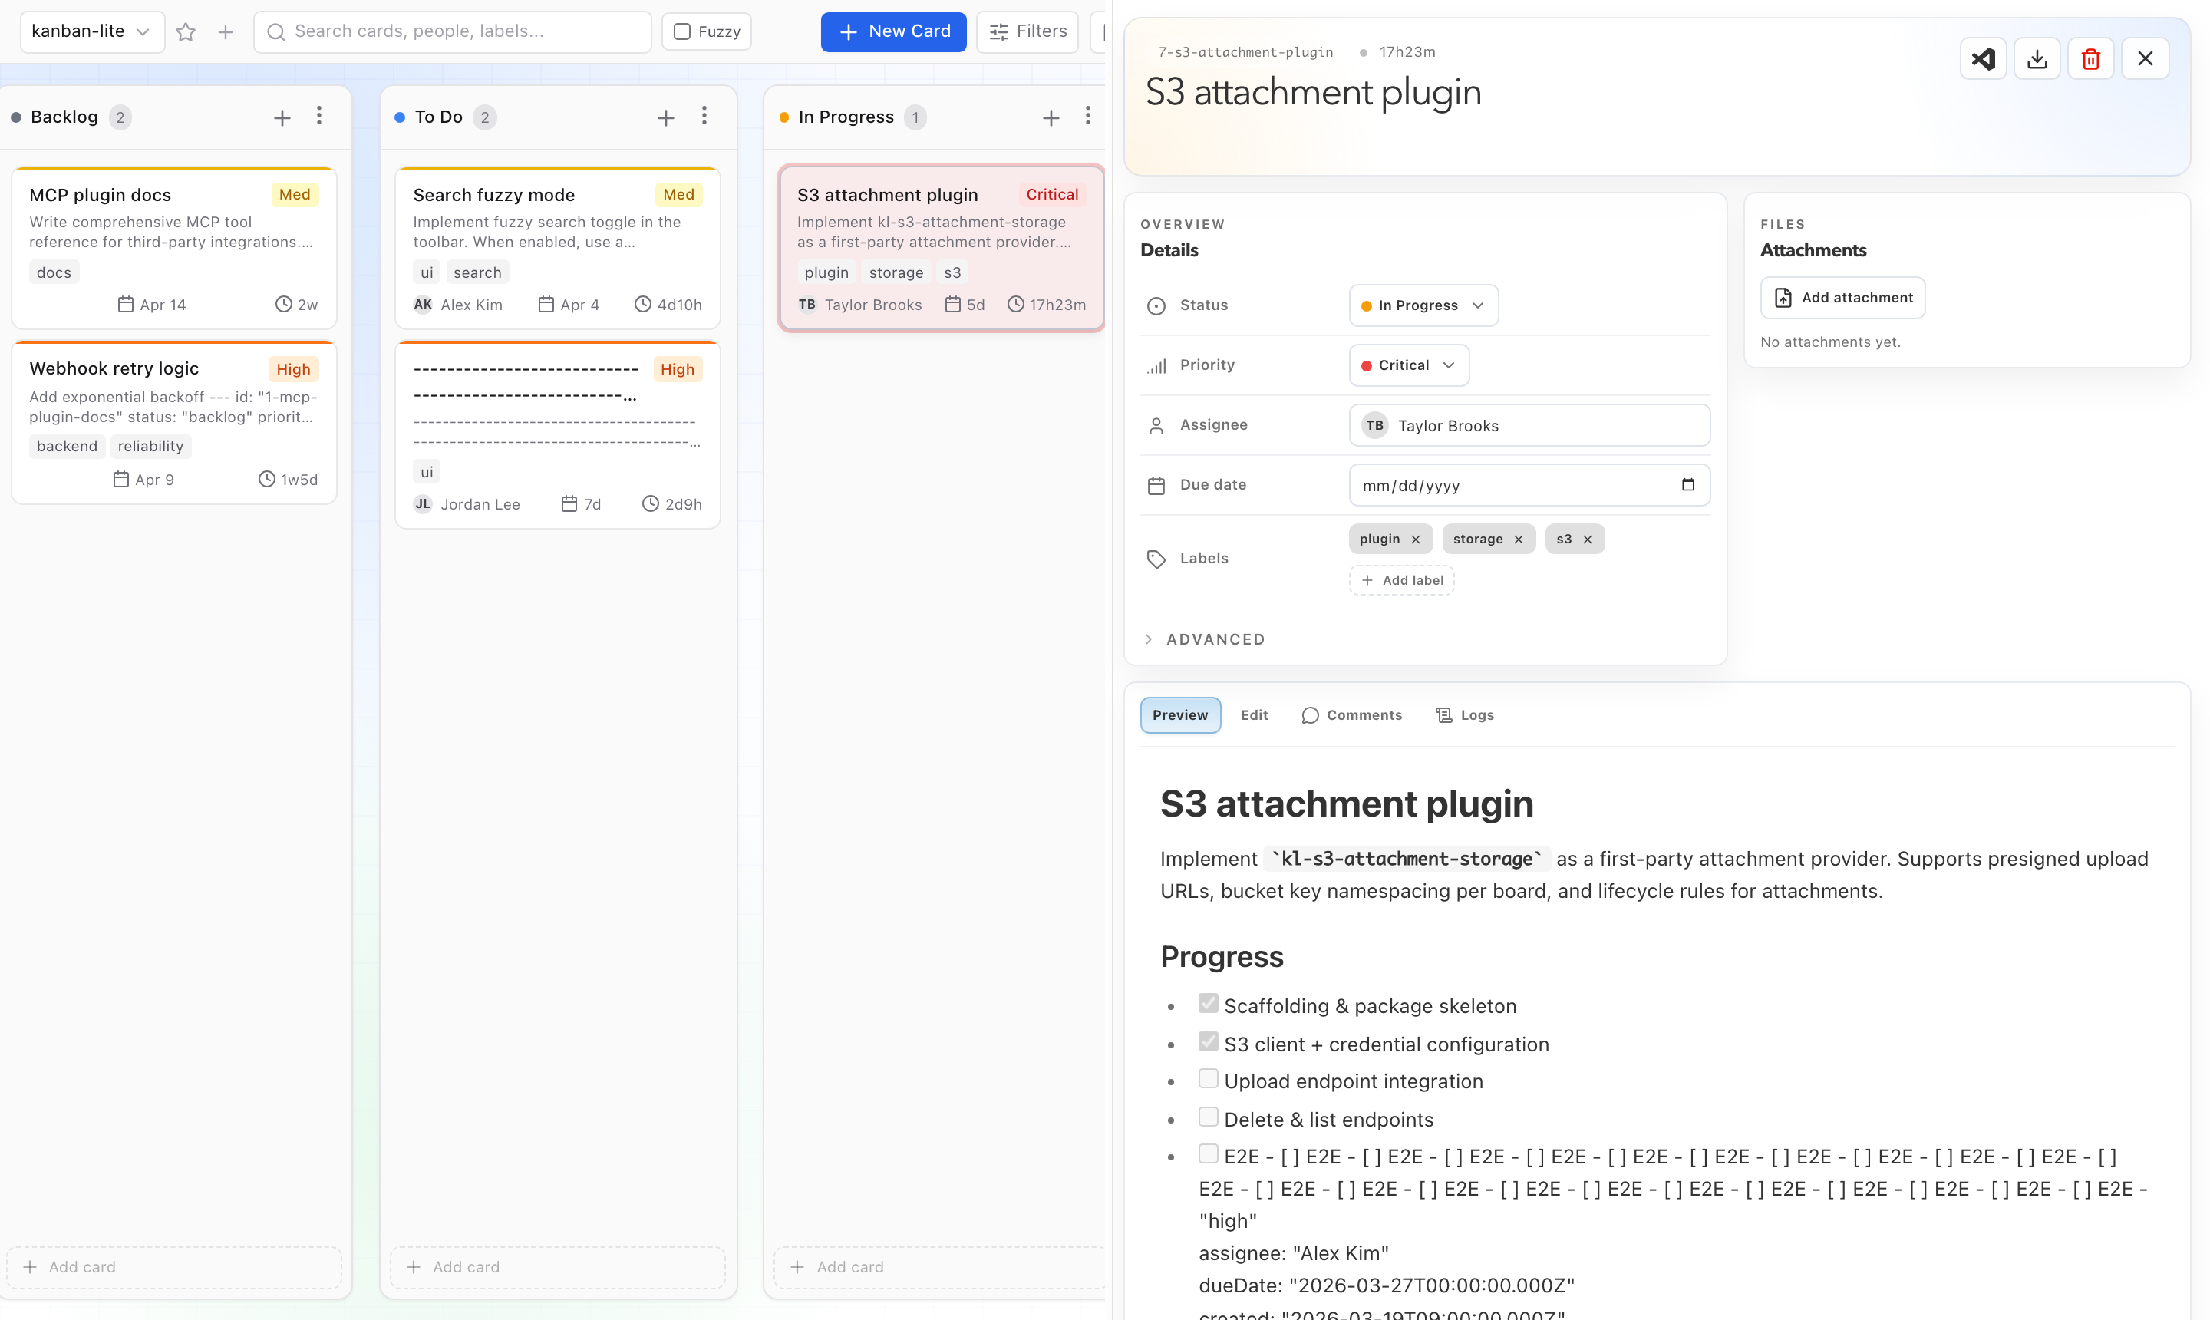Open the card in VS Code

coord(1982,58)
